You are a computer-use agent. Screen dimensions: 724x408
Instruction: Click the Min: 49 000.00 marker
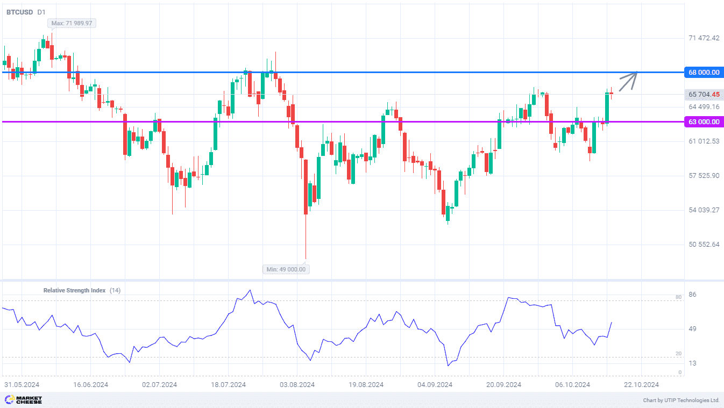(x=286, y=269)
